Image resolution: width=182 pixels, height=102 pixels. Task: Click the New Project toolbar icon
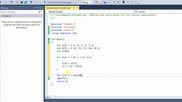[x=11, y=2]
